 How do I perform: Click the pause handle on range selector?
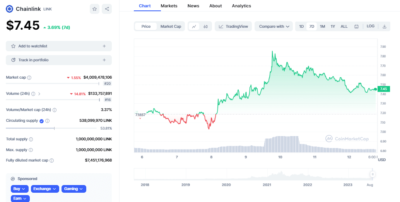(373, 174)
